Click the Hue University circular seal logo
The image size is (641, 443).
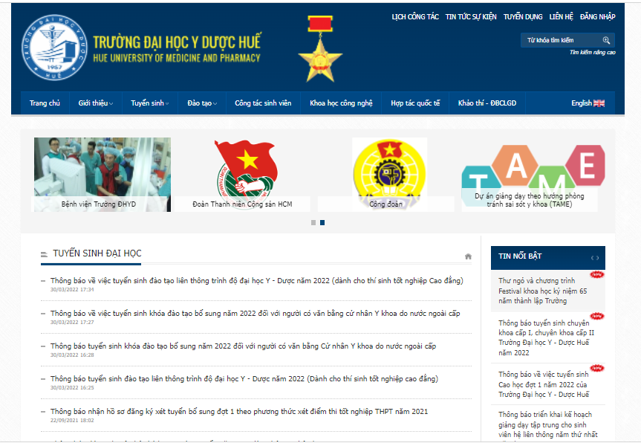pyautogui.click(x=52, y=46)
